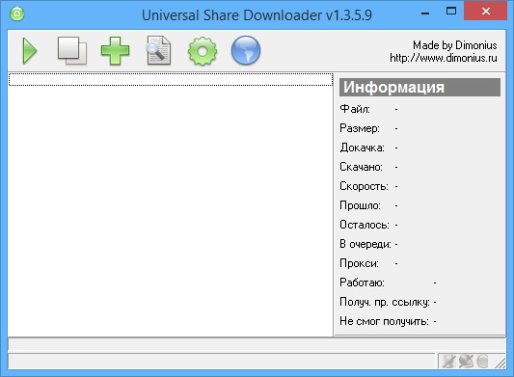Open the http://www.dimonius.ru link

pos(444,58)
